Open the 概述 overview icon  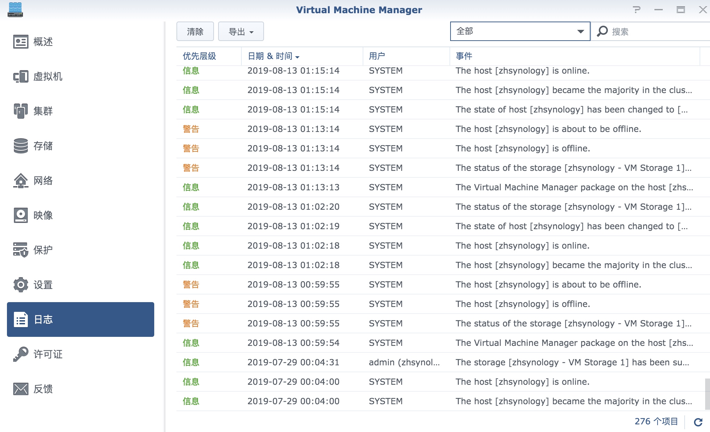point(20,42)
